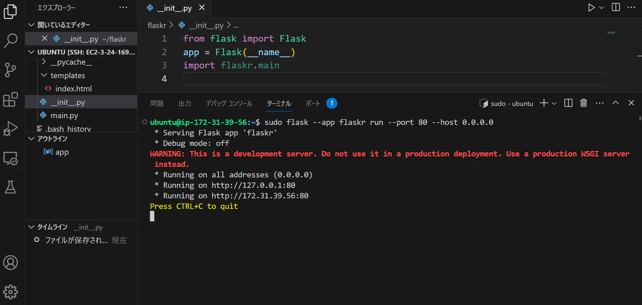This screenshot has height=305, width=642.
Task: Click 'from flask import Flask' line
Action: point(245,38)
